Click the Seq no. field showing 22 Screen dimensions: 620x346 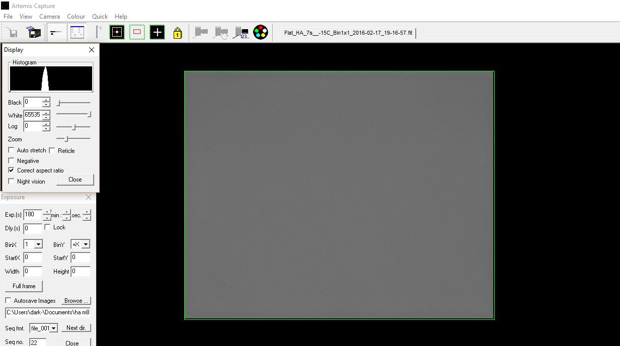click(x=38, y=342)
